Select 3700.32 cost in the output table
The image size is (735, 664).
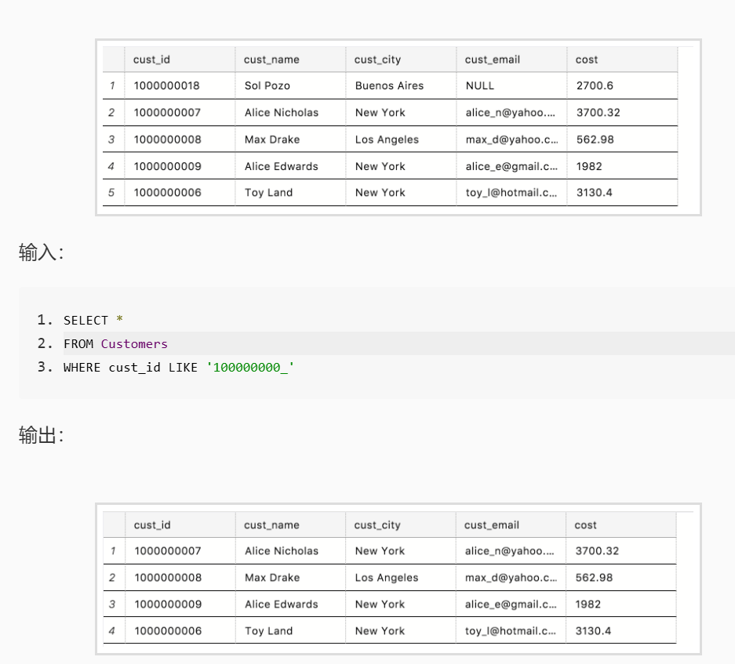tap(621, 550)
